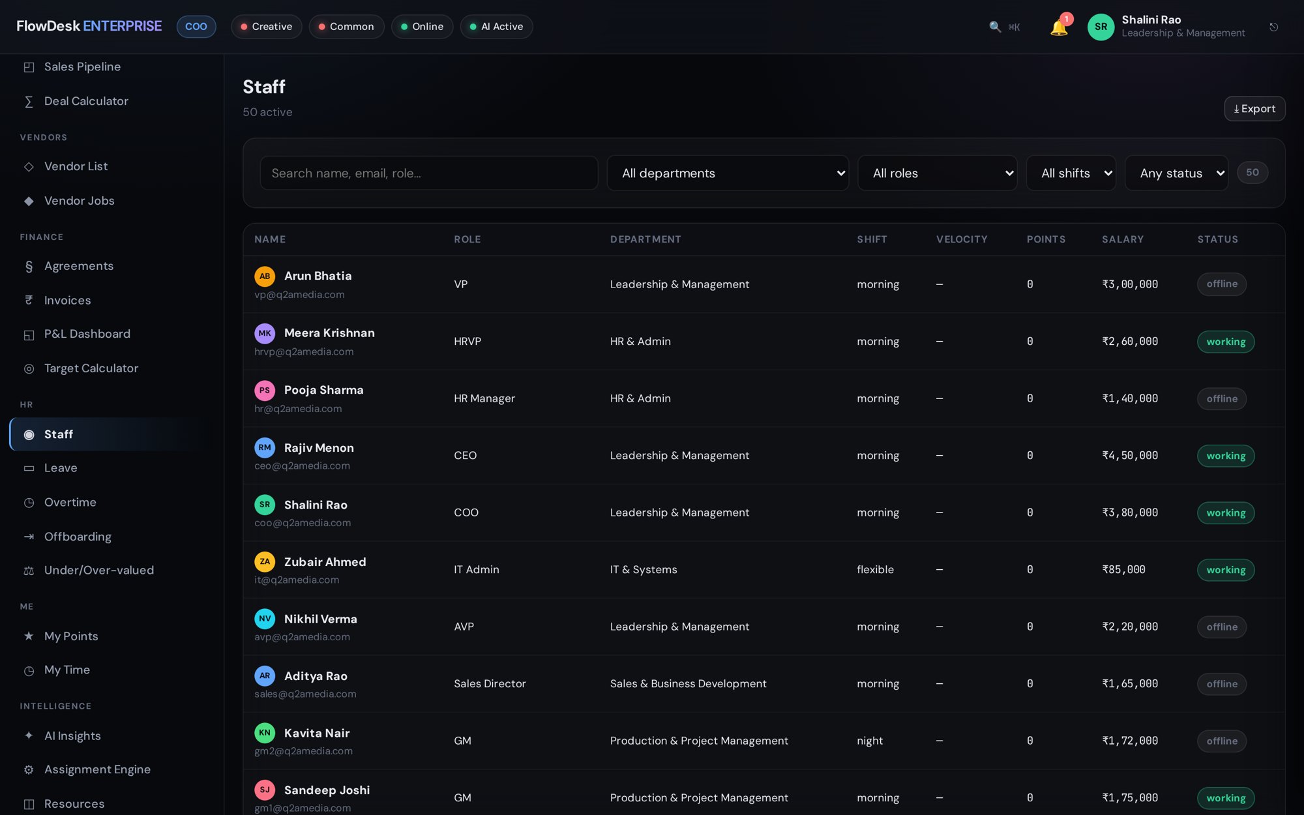
Task: Click the Sales Pipeline sidebar icon
Action: [x=29, y=67]
